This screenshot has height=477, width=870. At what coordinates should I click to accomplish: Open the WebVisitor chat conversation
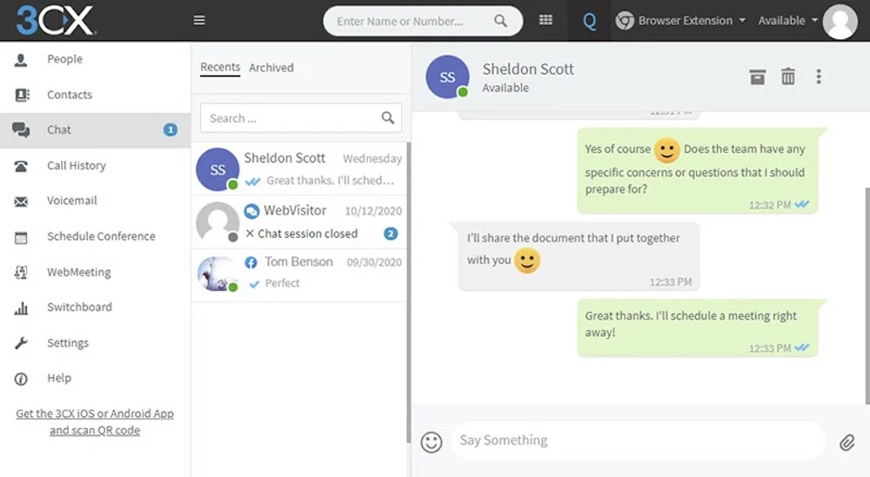tap(299, 222)
